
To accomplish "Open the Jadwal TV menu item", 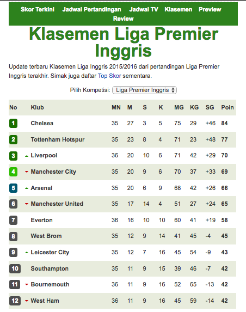I will coord(144,9).
